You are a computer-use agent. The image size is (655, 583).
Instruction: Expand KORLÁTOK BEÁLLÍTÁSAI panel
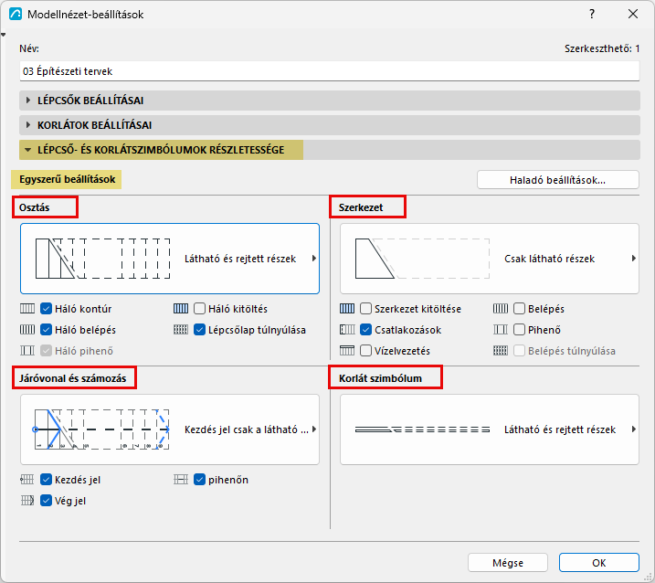click(x=330, y=125)
